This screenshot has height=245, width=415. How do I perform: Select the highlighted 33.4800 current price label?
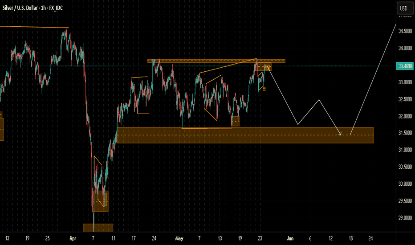click(405, 66)
